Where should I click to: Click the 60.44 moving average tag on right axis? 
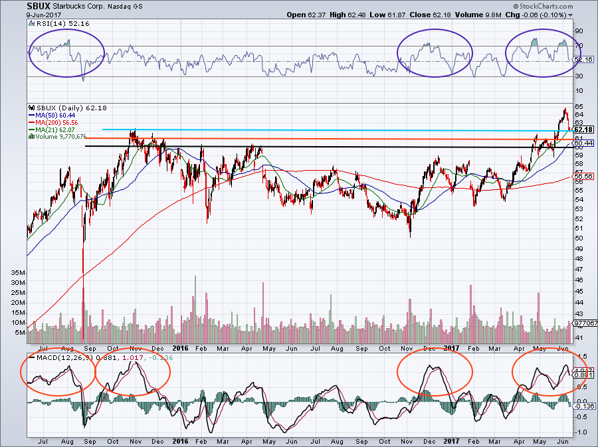coord(583,143)
